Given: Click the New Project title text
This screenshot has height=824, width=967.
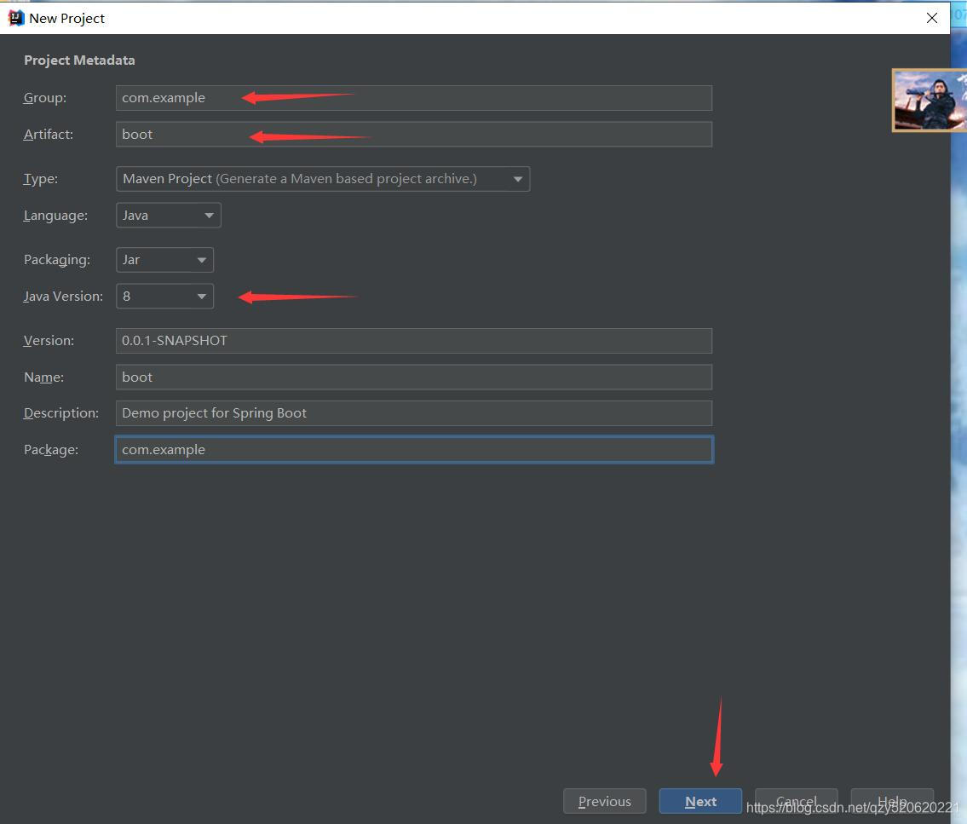Looking at the screenshot, I should tap(66, 19).
